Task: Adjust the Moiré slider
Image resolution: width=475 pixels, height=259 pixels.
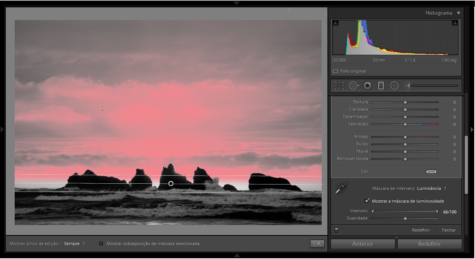Action: coord(405,152)
